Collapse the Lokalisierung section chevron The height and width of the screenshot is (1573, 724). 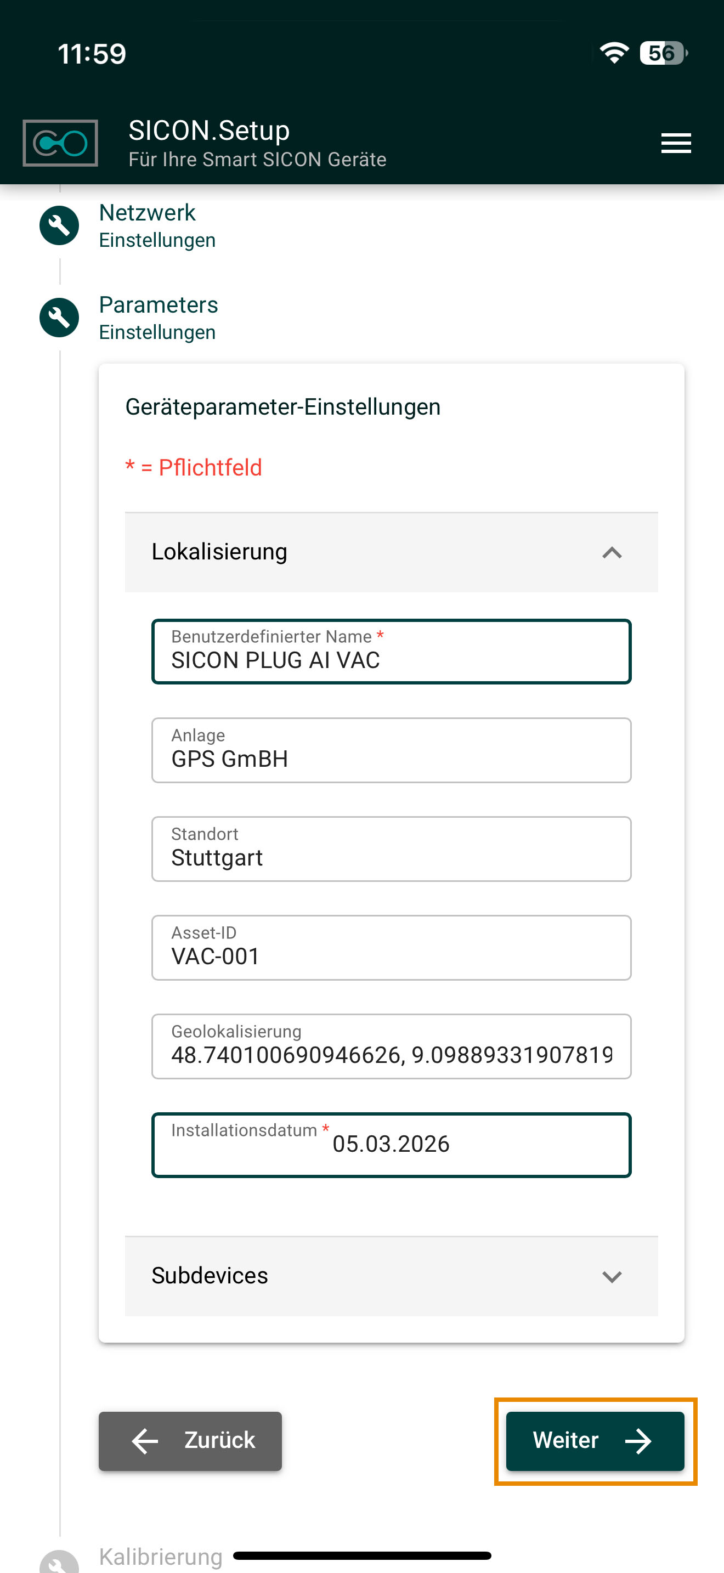tap(612, 553)
